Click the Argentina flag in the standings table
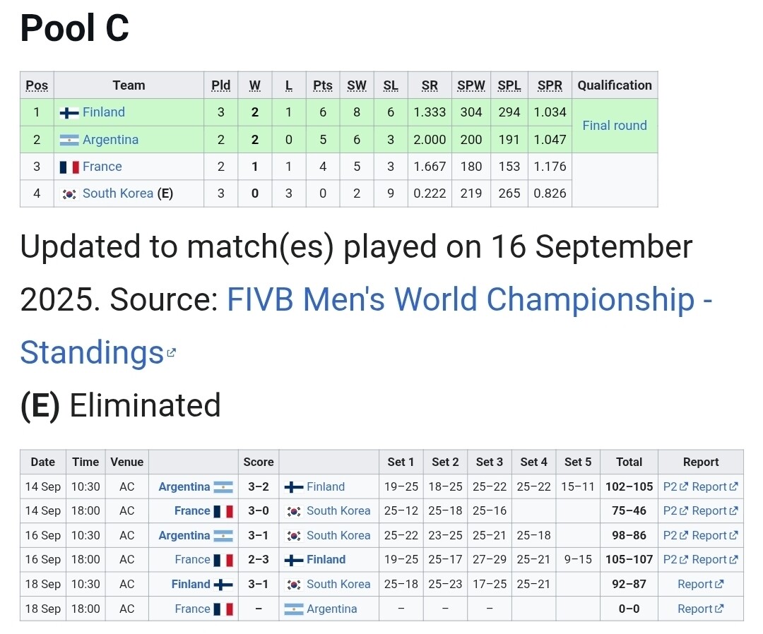Image resolution: width=763 pixels, height=634 pixels. click(69, 140)
